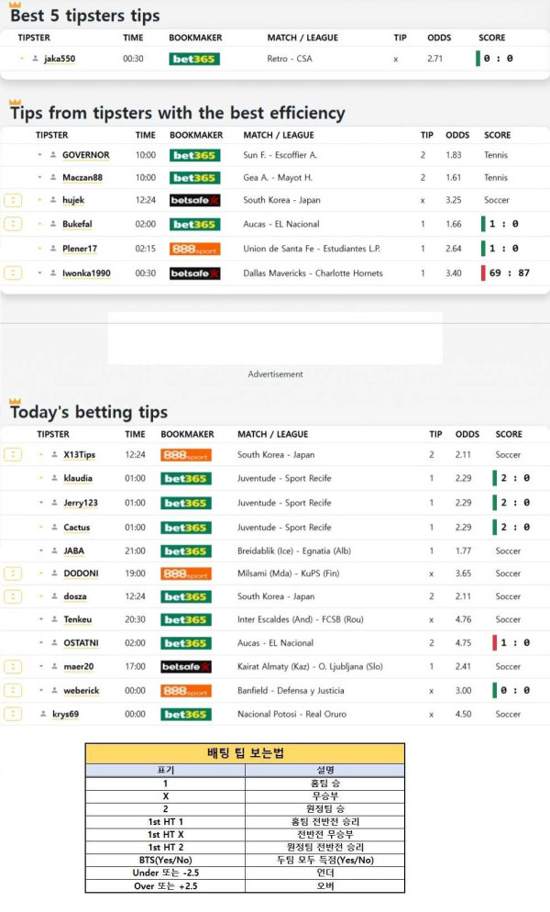
Task: Click the bet365 logo in jaka550's row
Action: point(194,59)
